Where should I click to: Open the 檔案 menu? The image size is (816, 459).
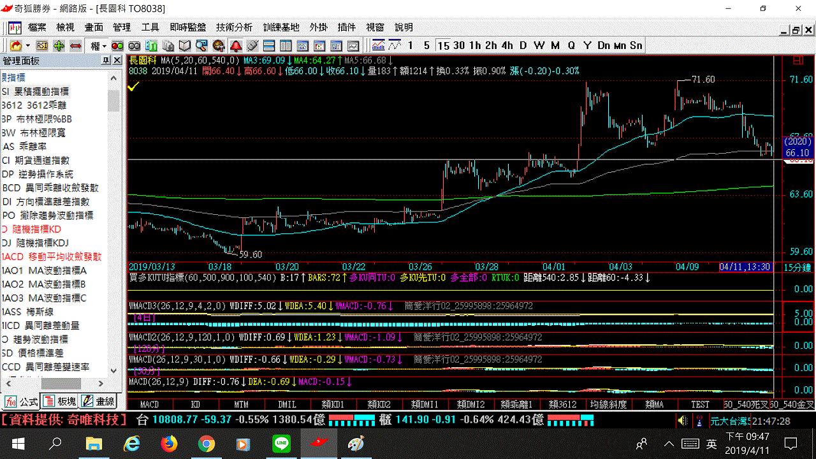tap(37, 27)
